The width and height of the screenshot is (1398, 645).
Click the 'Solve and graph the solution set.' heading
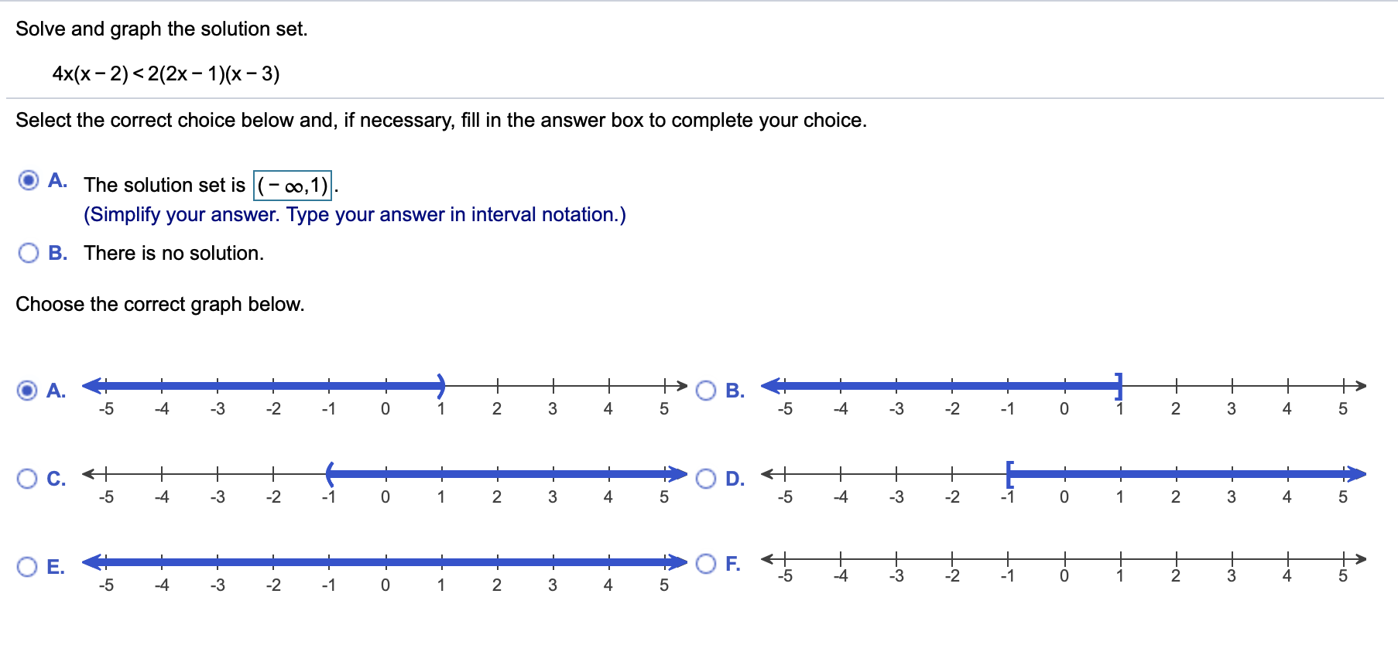tap(162, 29)
